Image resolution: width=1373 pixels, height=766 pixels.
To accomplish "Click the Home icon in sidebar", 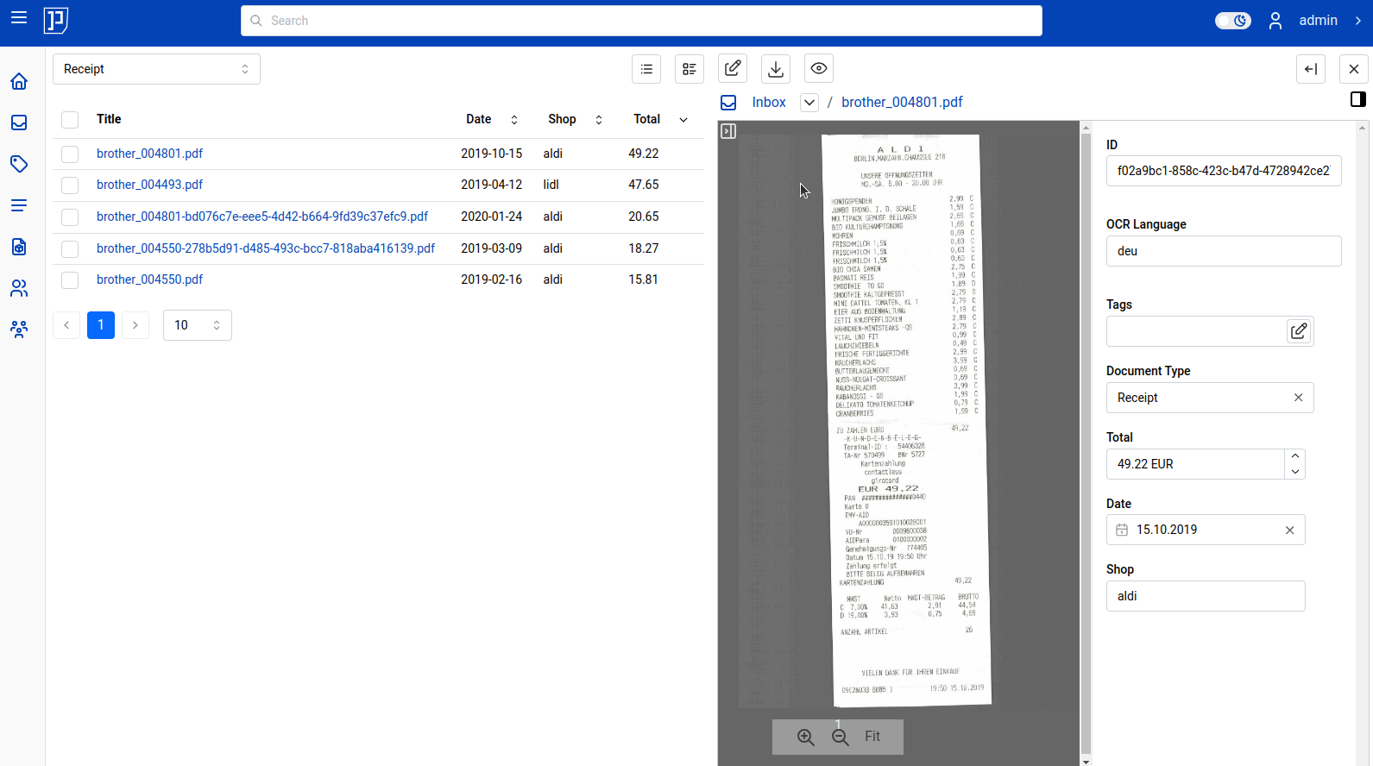I will [19, 81].
